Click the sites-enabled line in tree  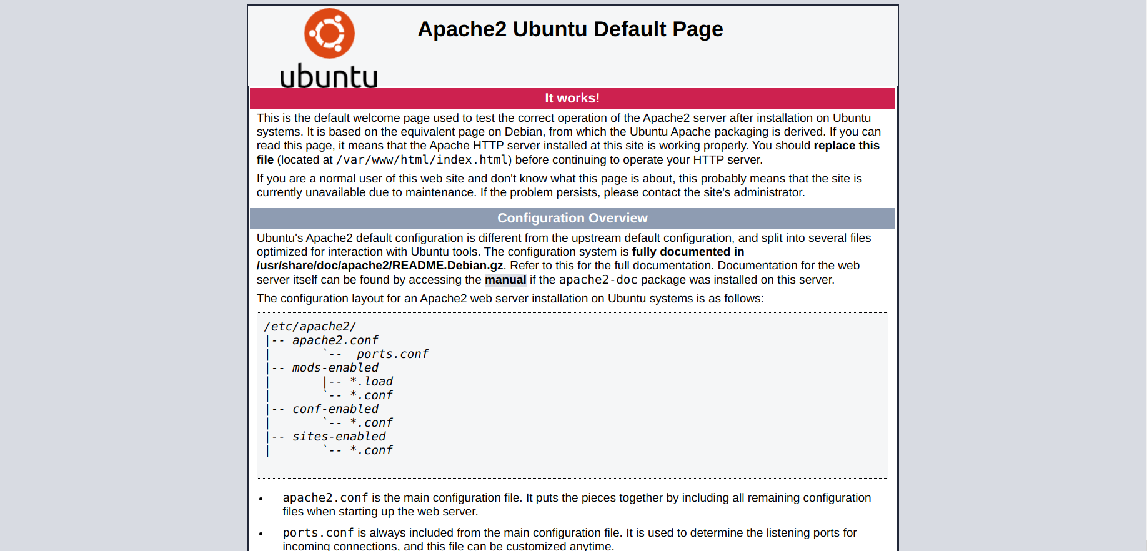point(339,437)
